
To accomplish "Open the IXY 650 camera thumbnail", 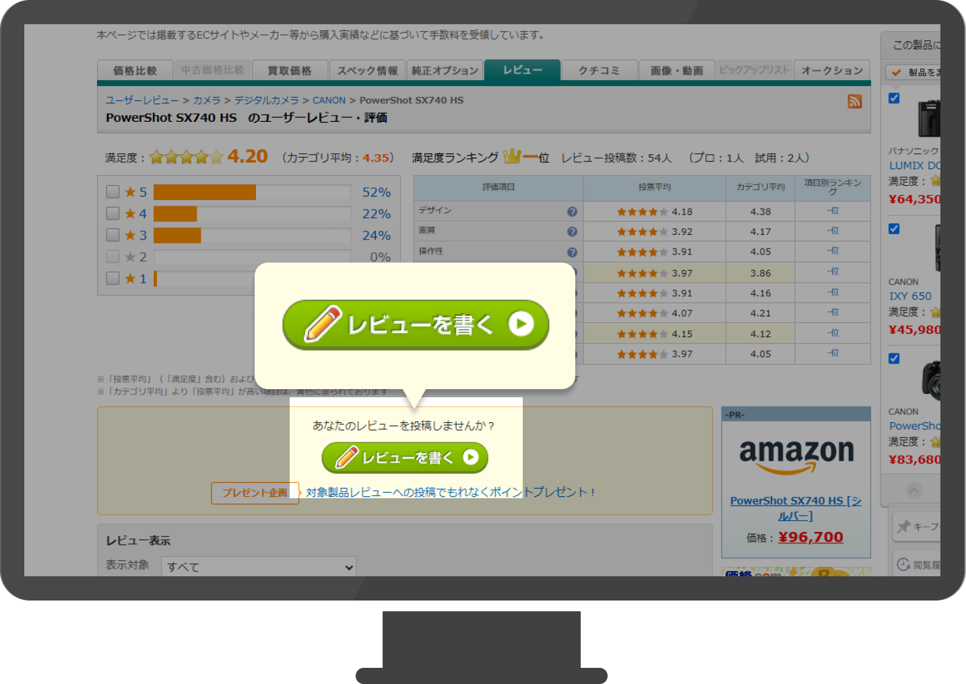I will (x=936, y=247).
